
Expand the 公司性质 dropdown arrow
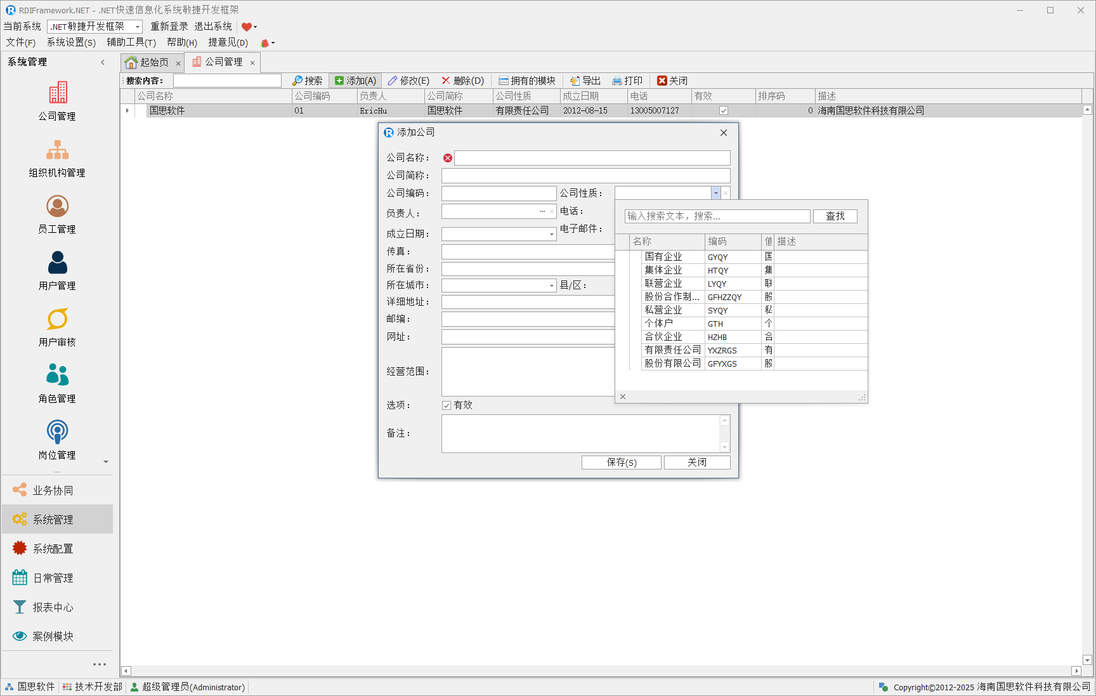click(x=715, y=194)
